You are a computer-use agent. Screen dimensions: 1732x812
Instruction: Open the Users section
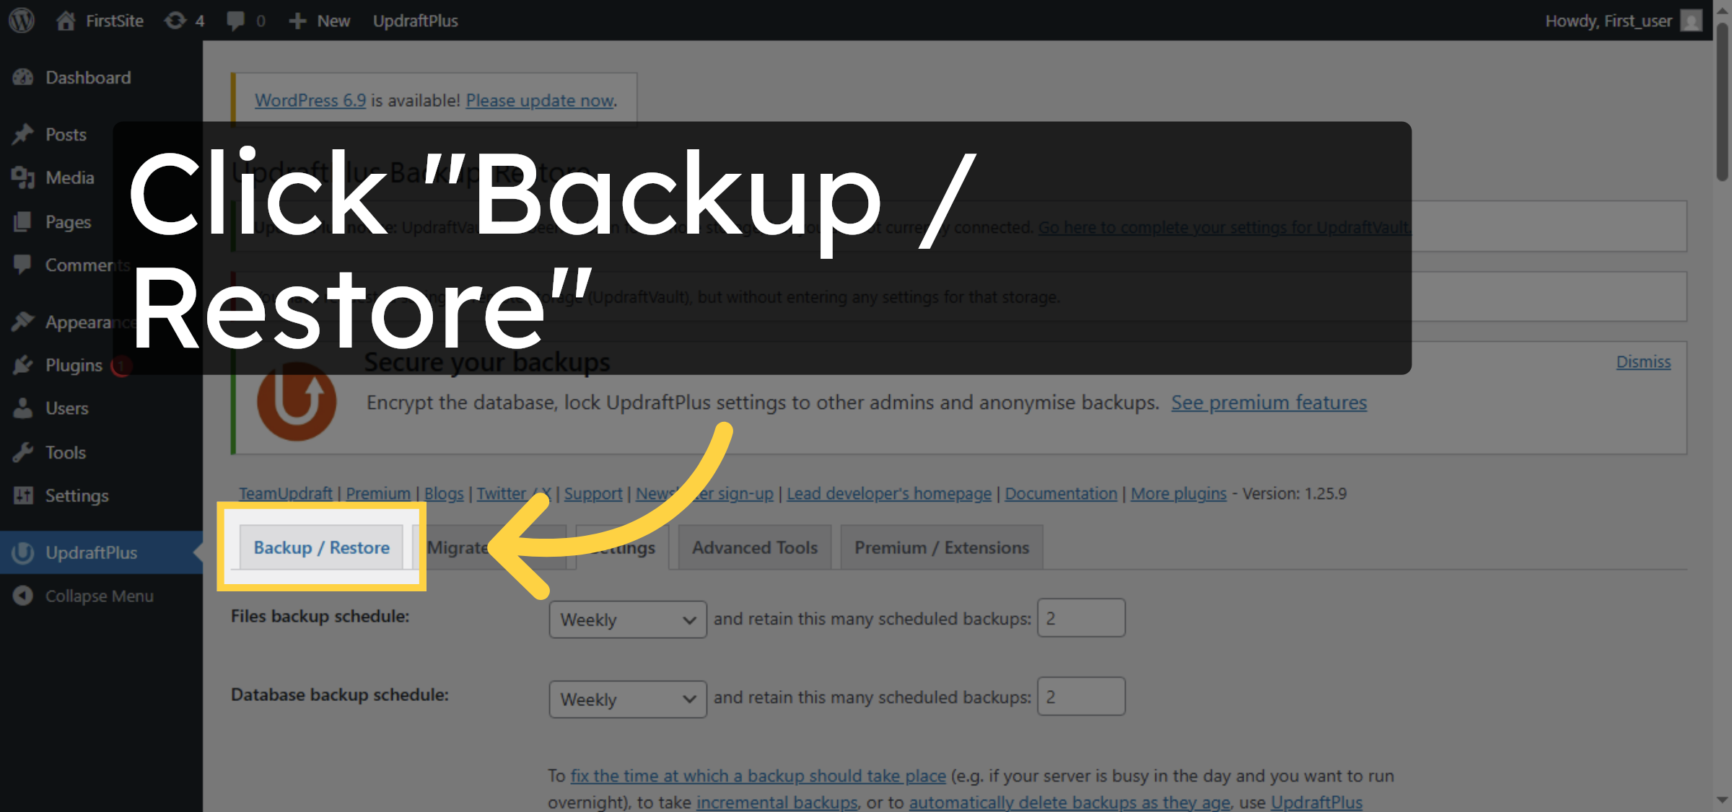coord(67,408)
